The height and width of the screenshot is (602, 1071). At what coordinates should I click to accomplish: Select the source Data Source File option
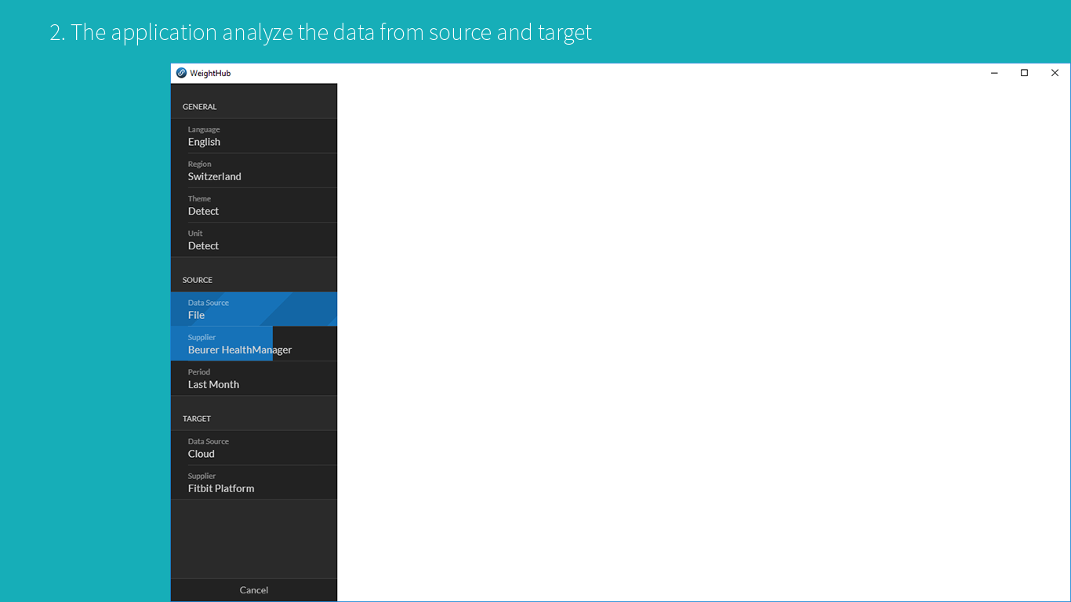click(254, 310)
